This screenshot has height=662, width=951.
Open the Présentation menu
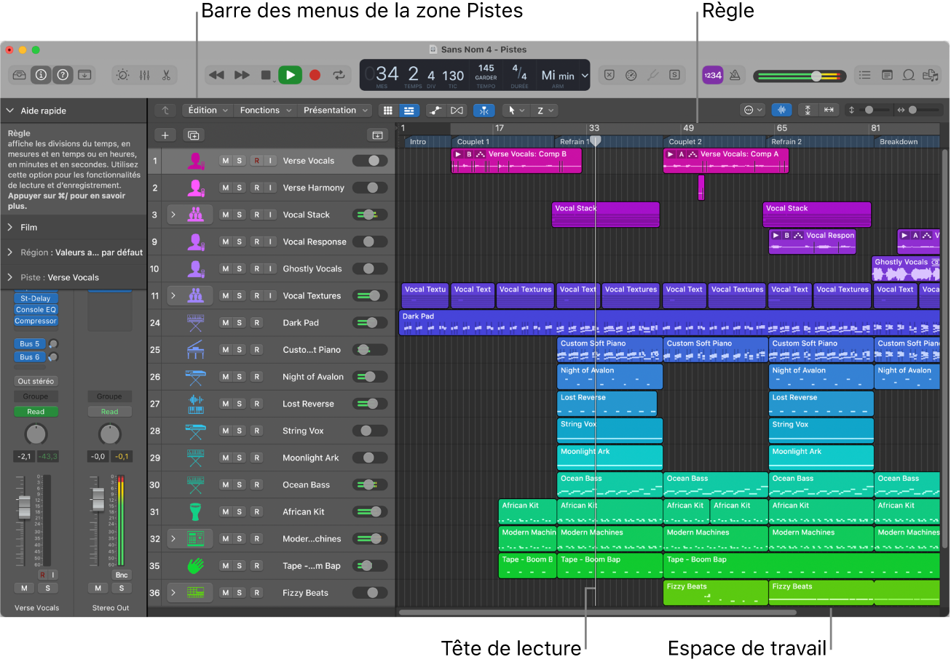[336, 111]
